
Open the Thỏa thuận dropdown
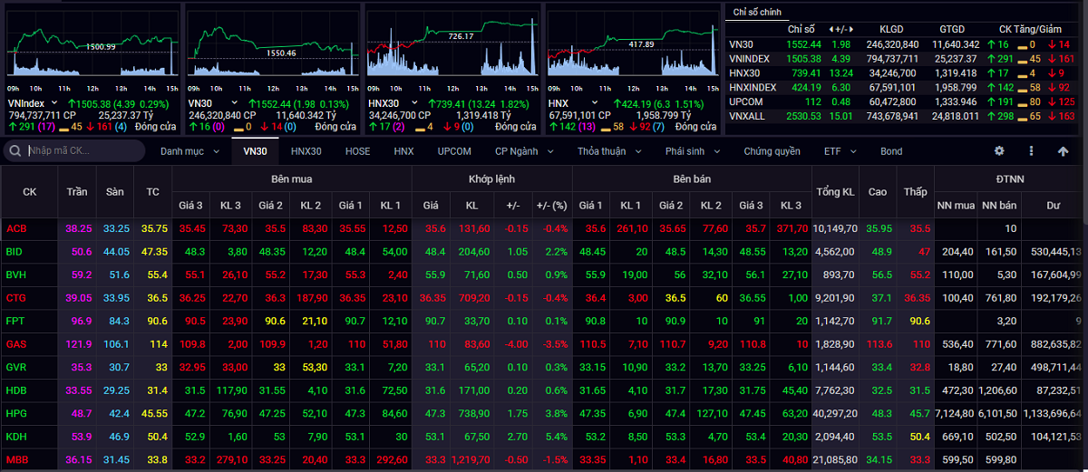click(607, 151)
